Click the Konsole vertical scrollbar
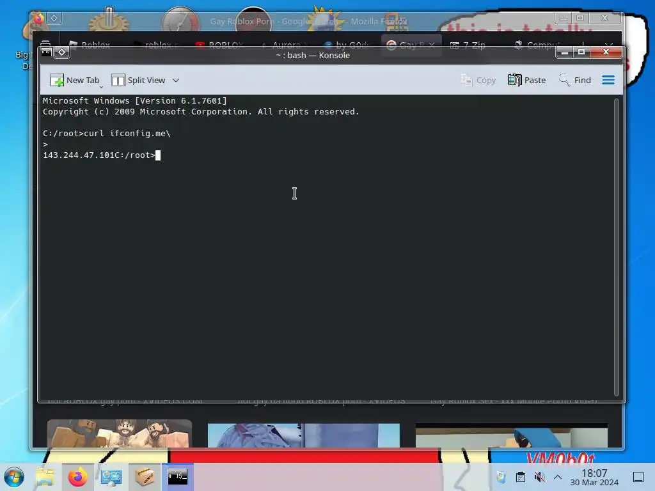The height and width of the screenshot is (491, 655). click(x=616, y=247)
